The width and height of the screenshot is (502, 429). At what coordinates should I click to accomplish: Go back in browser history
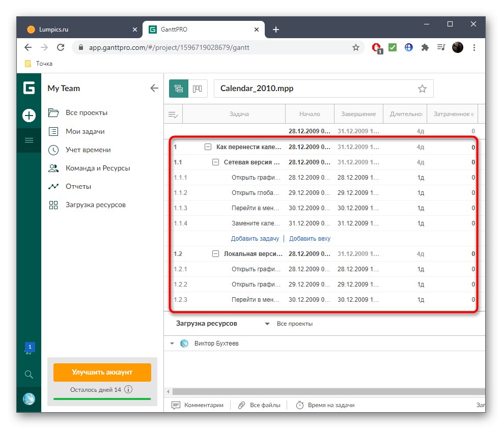tap(28, 48)
